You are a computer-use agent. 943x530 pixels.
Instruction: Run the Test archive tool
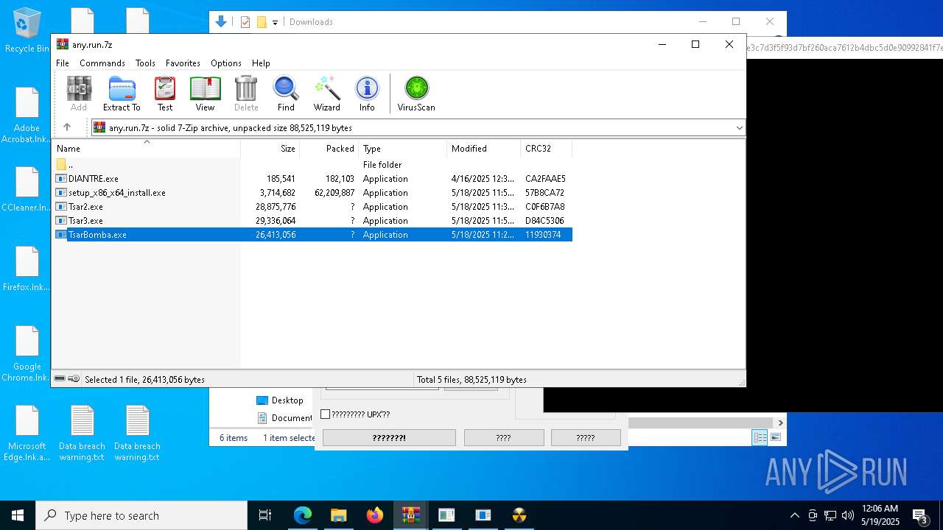click(165, 93)
